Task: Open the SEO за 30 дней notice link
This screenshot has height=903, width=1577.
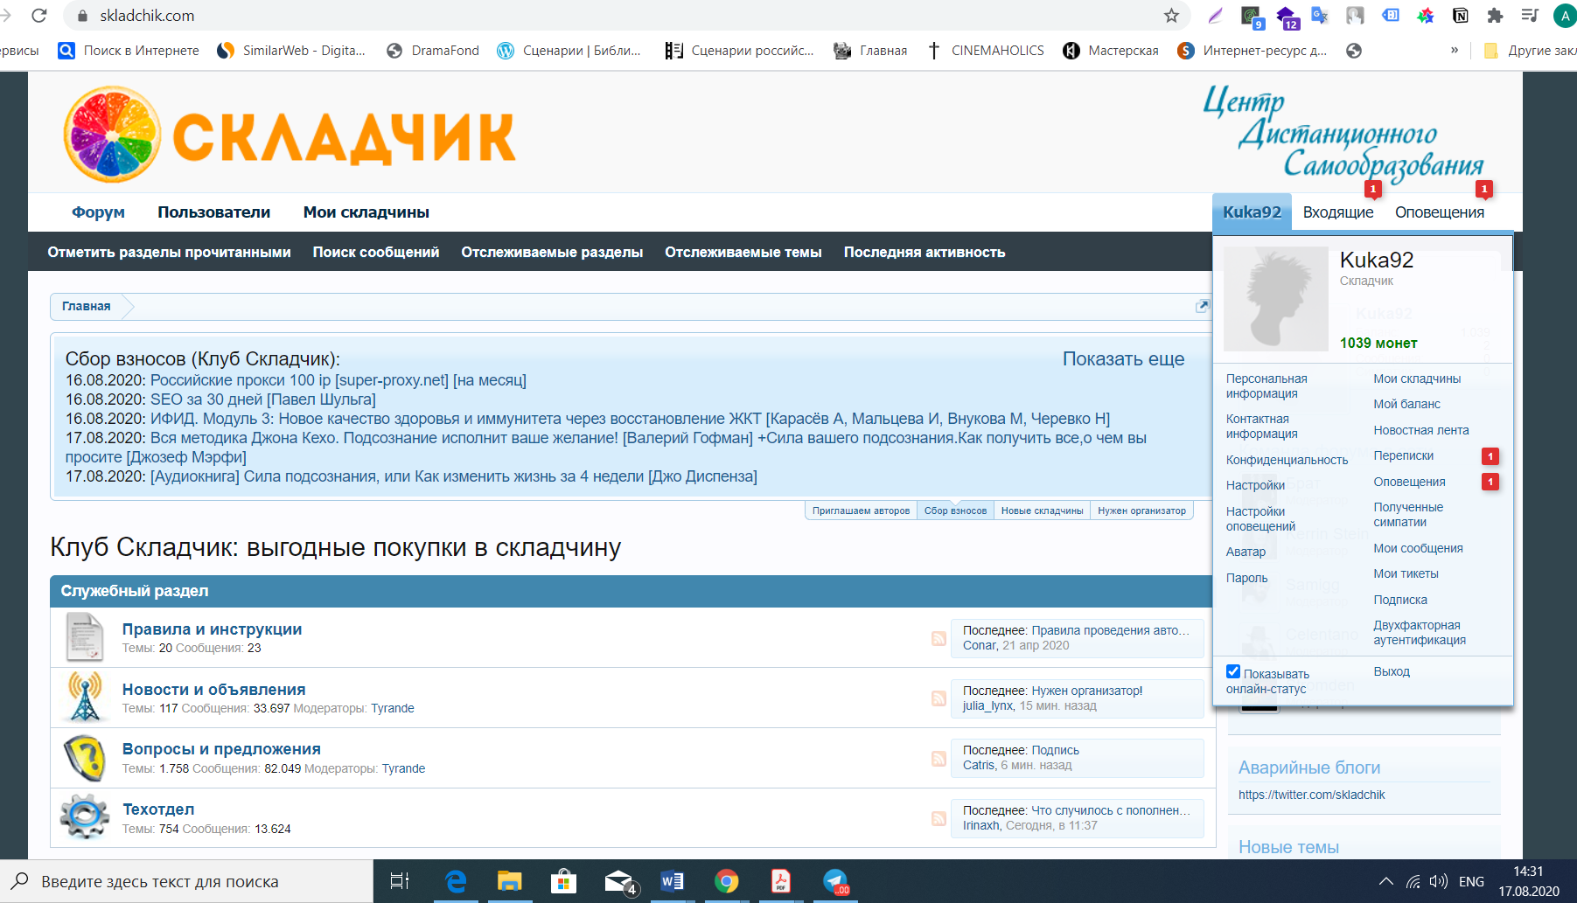Action: pyautogui.click(x=263, y=399)
